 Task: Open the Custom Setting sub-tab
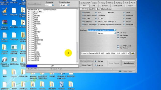(x=107, y=9)
